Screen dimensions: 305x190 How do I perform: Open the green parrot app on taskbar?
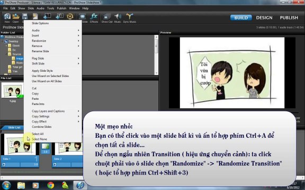[x=65, y=186]
